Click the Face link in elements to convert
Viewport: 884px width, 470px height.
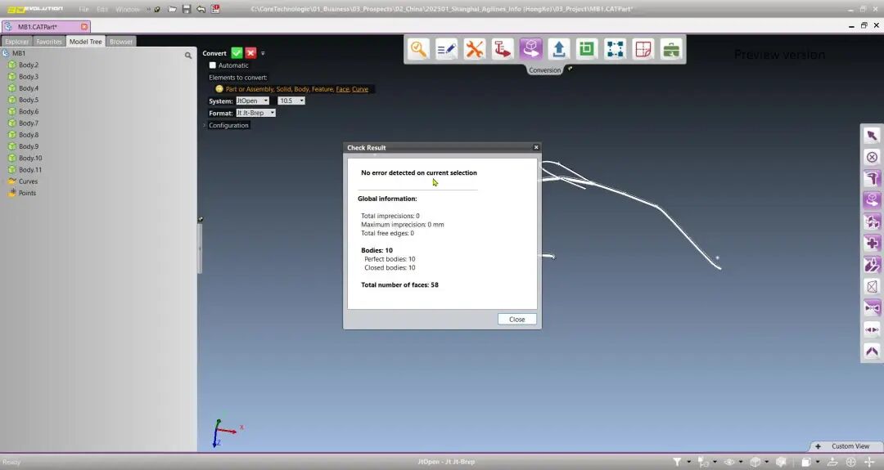coord(342,89)
